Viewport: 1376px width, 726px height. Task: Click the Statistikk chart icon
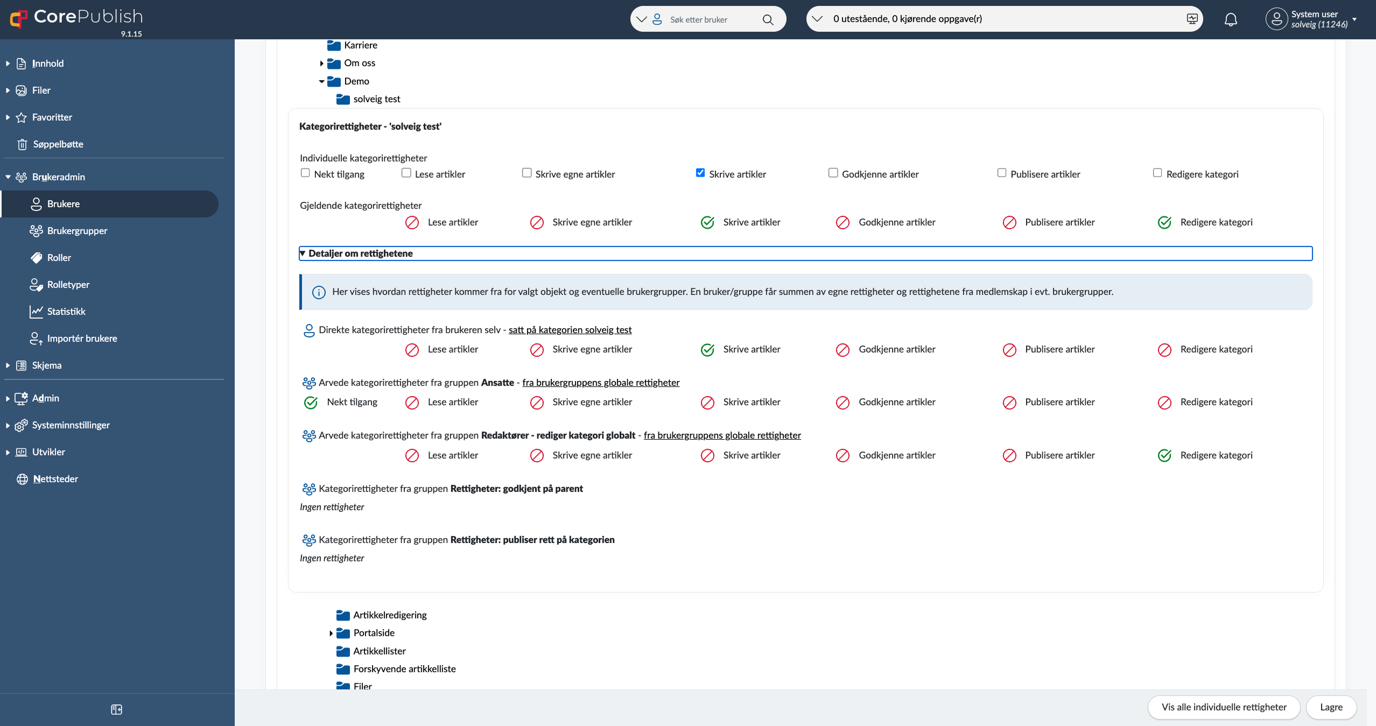point(36,312)
